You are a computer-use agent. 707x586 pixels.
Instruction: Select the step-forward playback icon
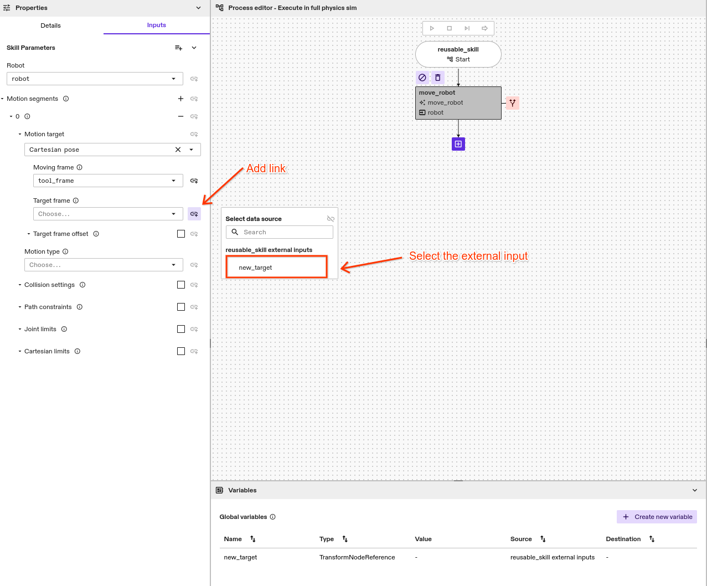[467, 28]
